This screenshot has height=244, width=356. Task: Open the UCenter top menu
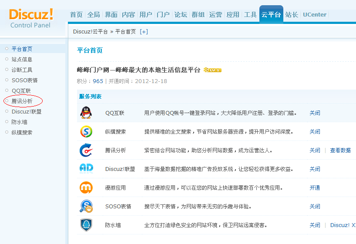(315, 15)
